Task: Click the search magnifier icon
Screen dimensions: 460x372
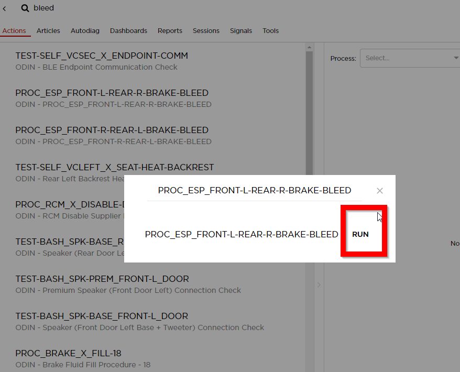Action: point(25,8)
